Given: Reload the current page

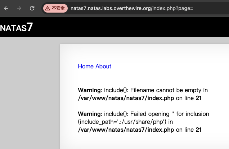Looking at the screenshot, I should coord(32,8).
